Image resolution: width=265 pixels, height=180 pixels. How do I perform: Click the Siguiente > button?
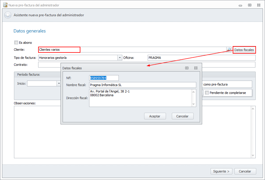click(221, 171)
